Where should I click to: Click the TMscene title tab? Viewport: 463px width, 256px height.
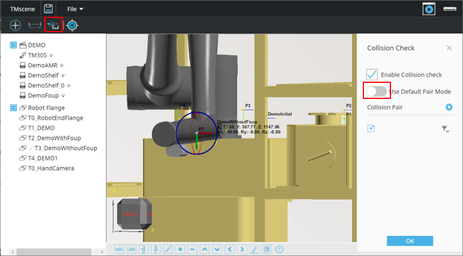(x=21, y=9)
